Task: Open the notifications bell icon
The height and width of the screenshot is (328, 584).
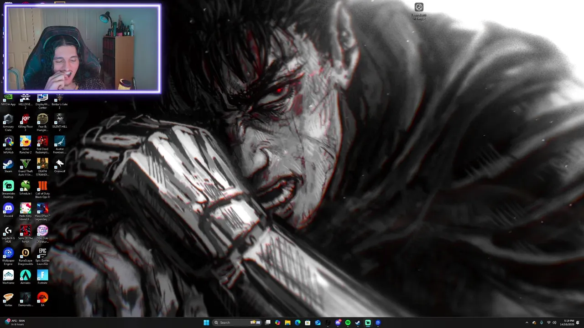Action: click(578, 323)
